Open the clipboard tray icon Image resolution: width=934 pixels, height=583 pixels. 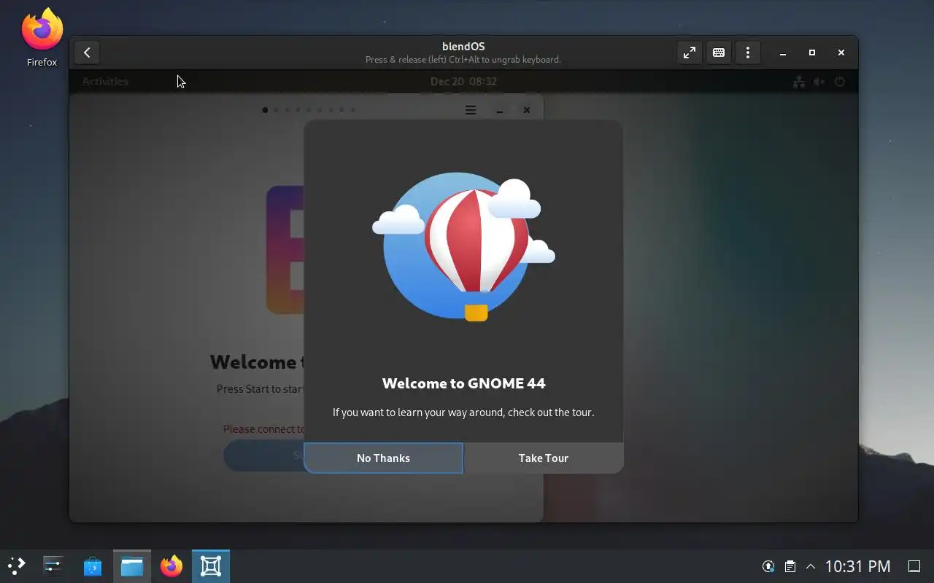coord(790,566)
